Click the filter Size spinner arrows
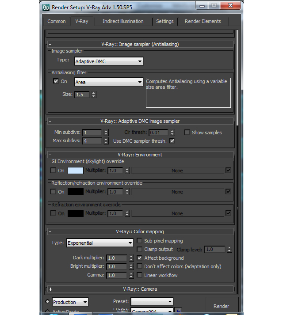The image size is (283, 315). (94, 95)
